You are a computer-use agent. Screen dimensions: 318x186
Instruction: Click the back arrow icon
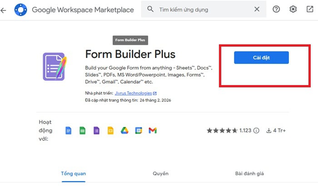point(4,10)
